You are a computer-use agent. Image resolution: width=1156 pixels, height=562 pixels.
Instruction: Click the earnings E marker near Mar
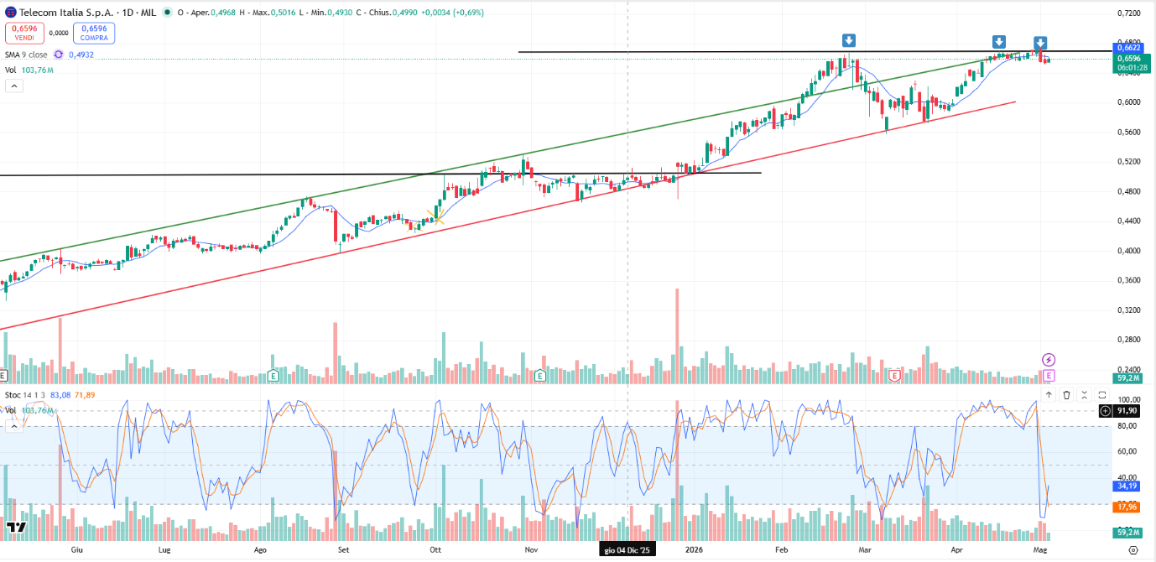(x=895, y=375)
